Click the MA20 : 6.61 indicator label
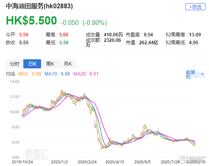 click(x=86, y=74)
